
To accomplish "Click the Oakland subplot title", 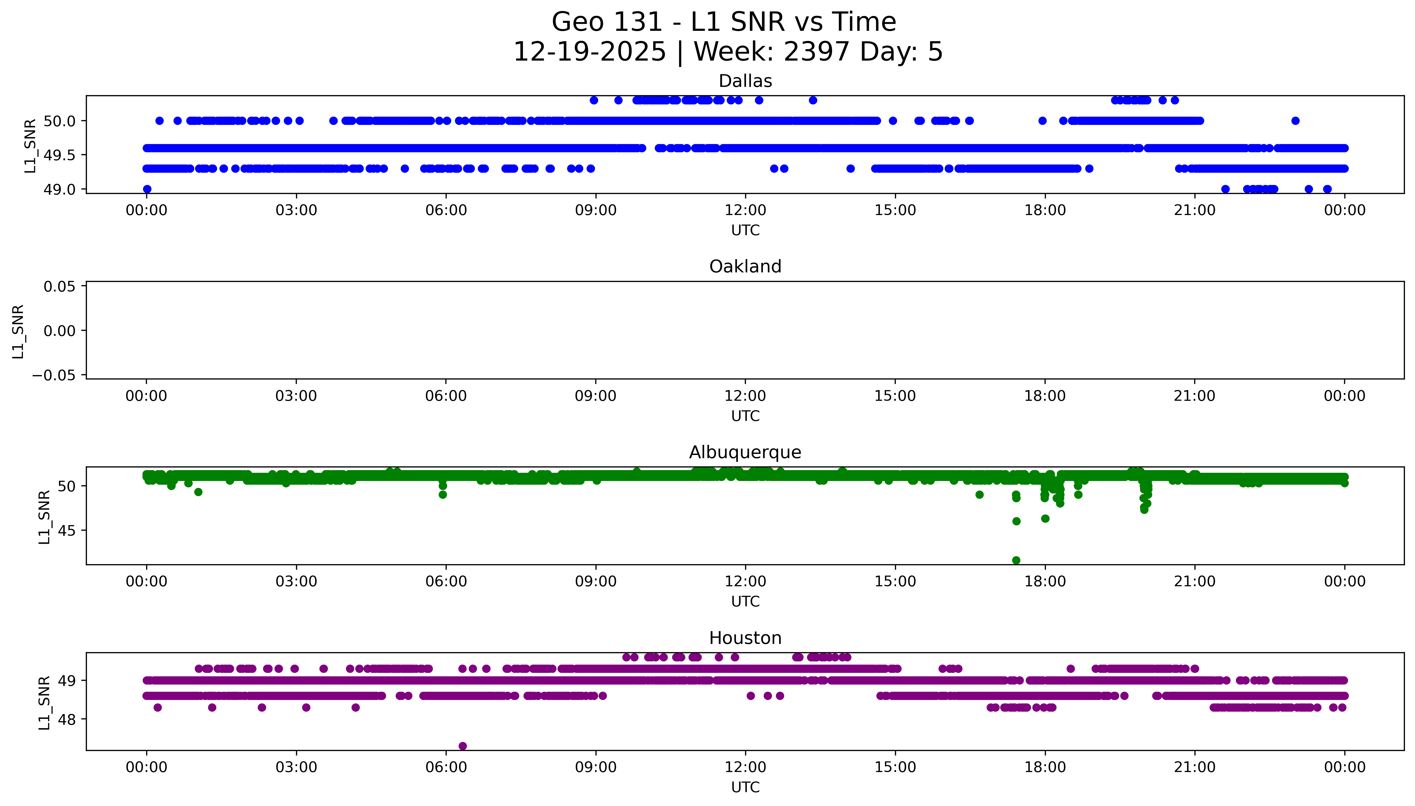I will pos(745,267).
